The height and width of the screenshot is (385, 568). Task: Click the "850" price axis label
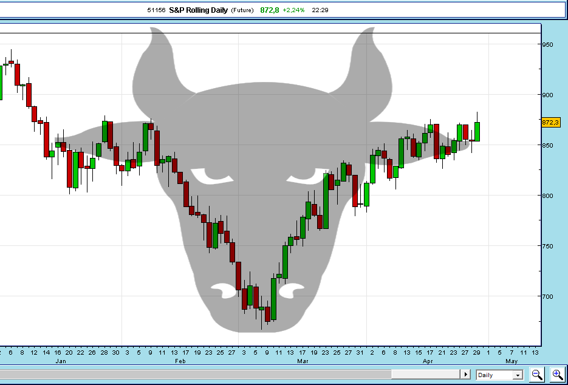(547, 145)
